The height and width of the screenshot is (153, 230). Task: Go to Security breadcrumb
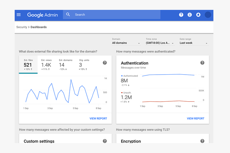tap(22, 27)
